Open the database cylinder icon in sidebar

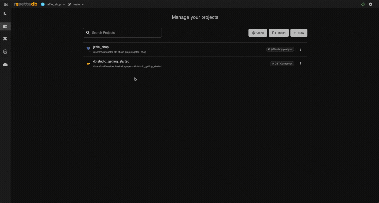click(x=5, y=52)
